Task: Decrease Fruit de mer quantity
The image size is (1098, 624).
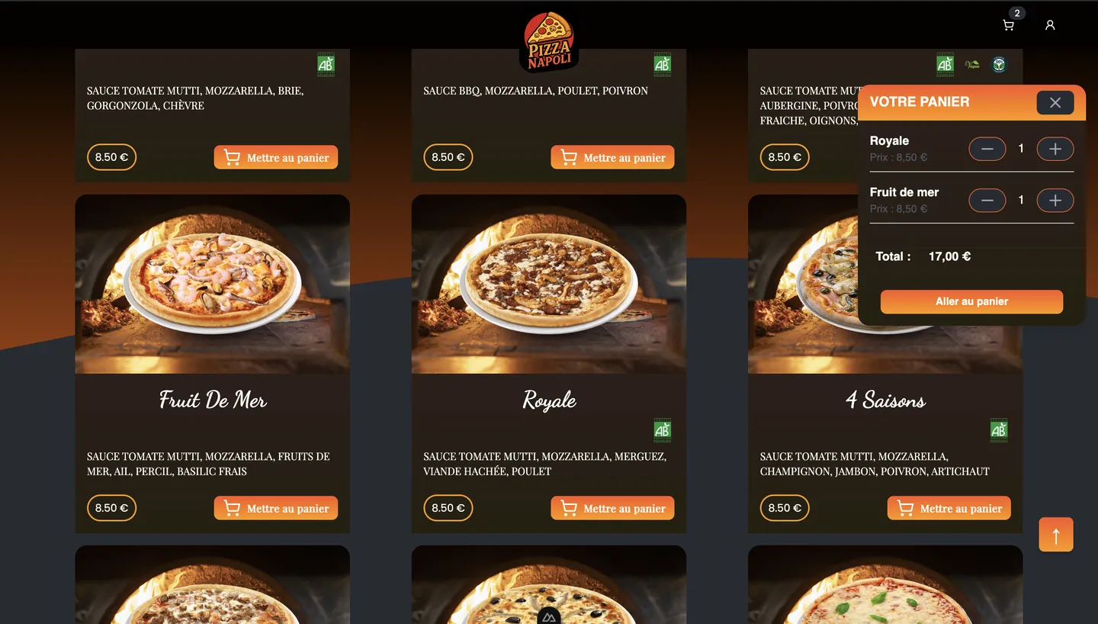Action: coord(987,201)
